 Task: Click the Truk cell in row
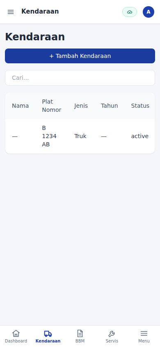80,136
